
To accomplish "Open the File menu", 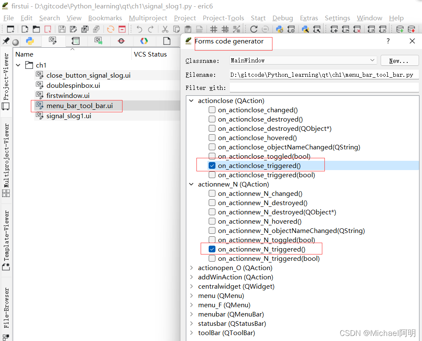I will coord(8,18).
